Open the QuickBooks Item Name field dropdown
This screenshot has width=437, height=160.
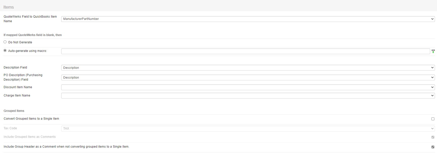(x=248, y=19)
